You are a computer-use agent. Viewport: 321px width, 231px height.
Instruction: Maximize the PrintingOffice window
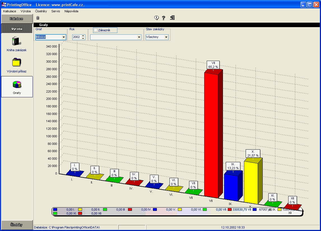pos(310,4)
